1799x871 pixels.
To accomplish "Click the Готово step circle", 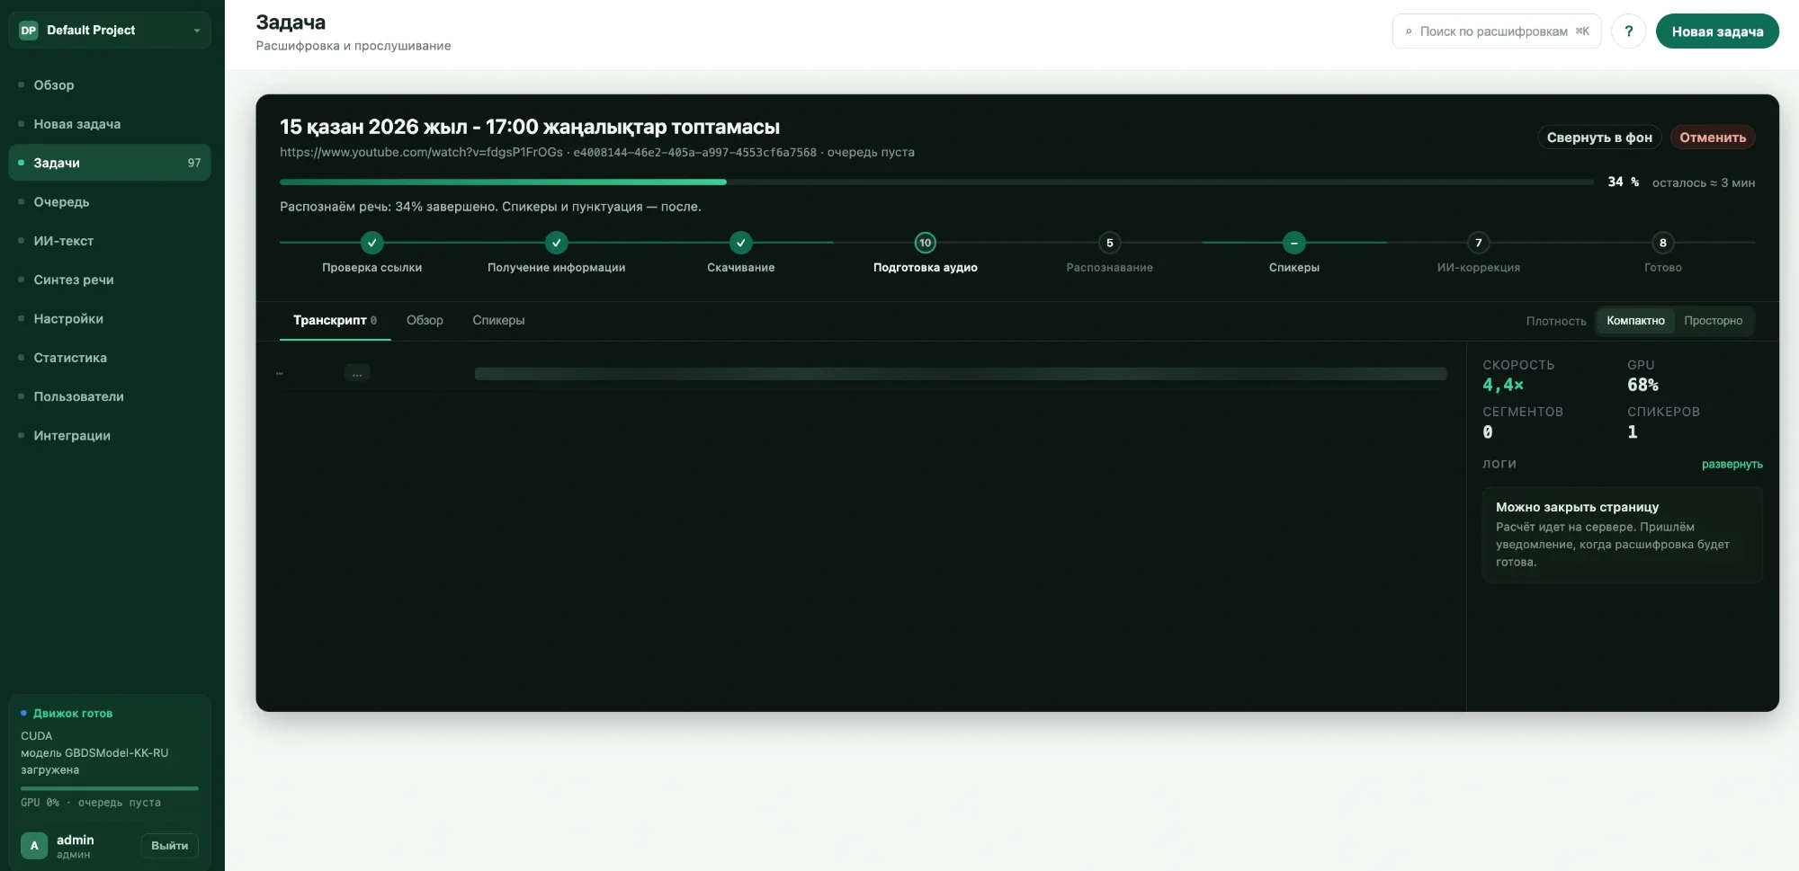I will tap(1663, 243).
